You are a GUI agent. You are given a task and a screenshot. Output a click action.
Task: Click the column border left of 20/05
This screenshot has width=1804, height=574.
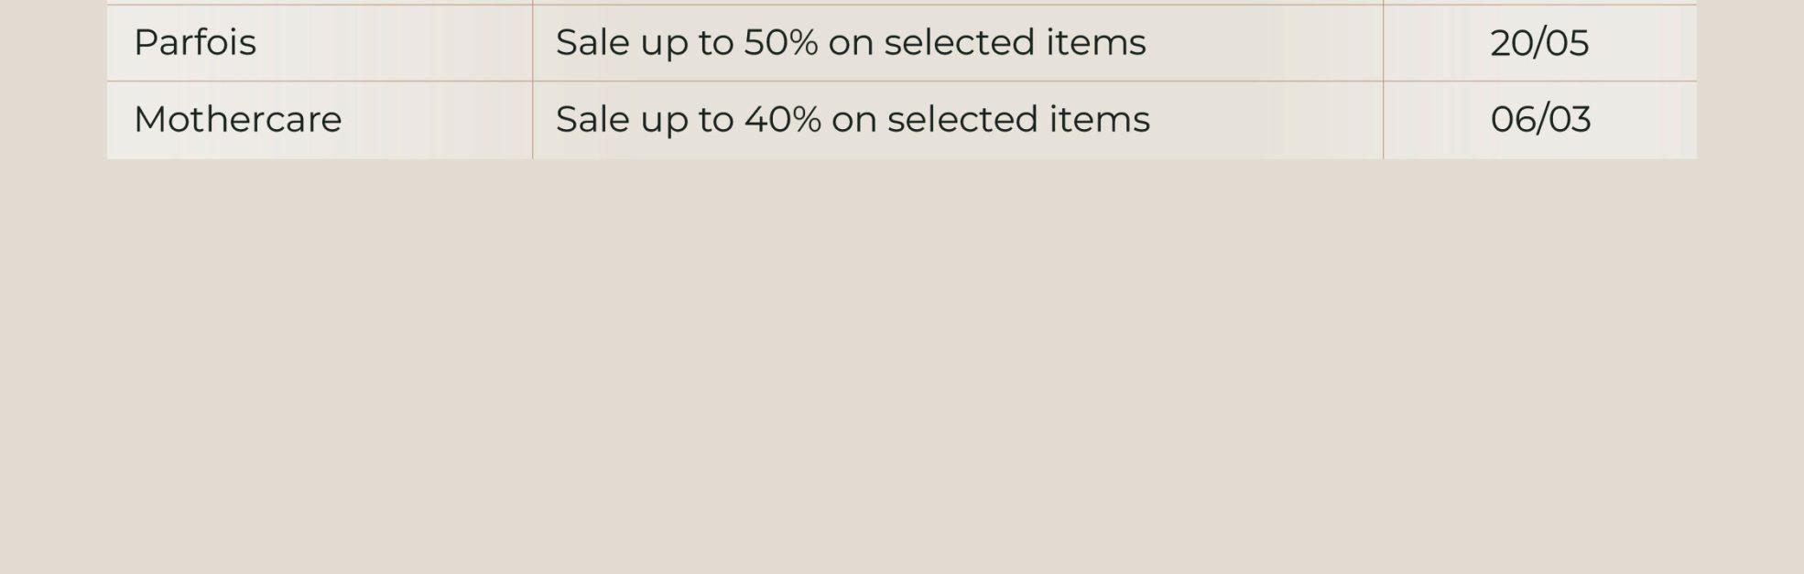(x=1383, y=43)
